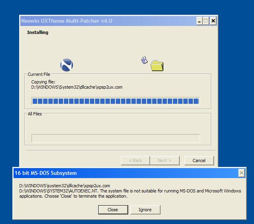Screen dimensions: 254x224
Task: Click the disabled Back button
Action: (x=135, y=161)
